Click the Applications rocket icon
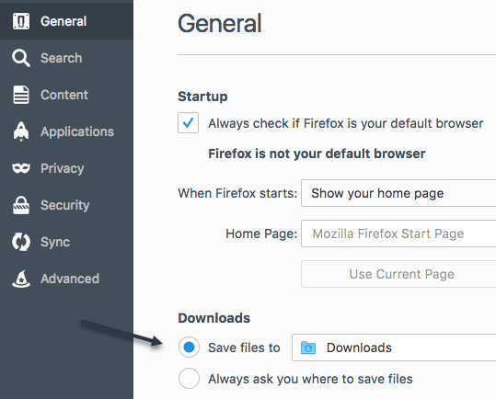 click(x=21, y=131)
